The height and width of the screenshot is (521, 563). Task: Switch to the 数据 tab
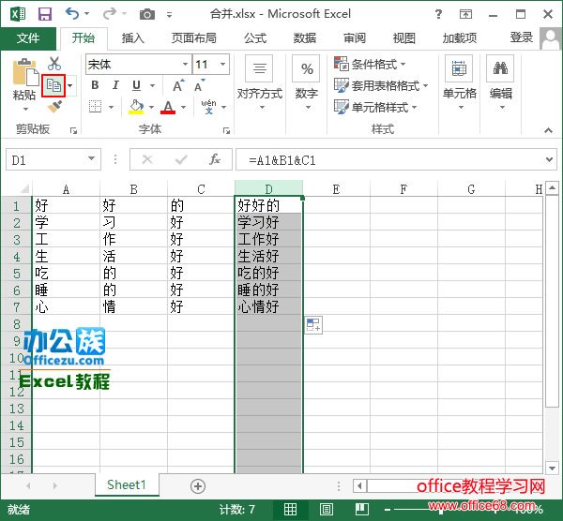pos(305,38)
